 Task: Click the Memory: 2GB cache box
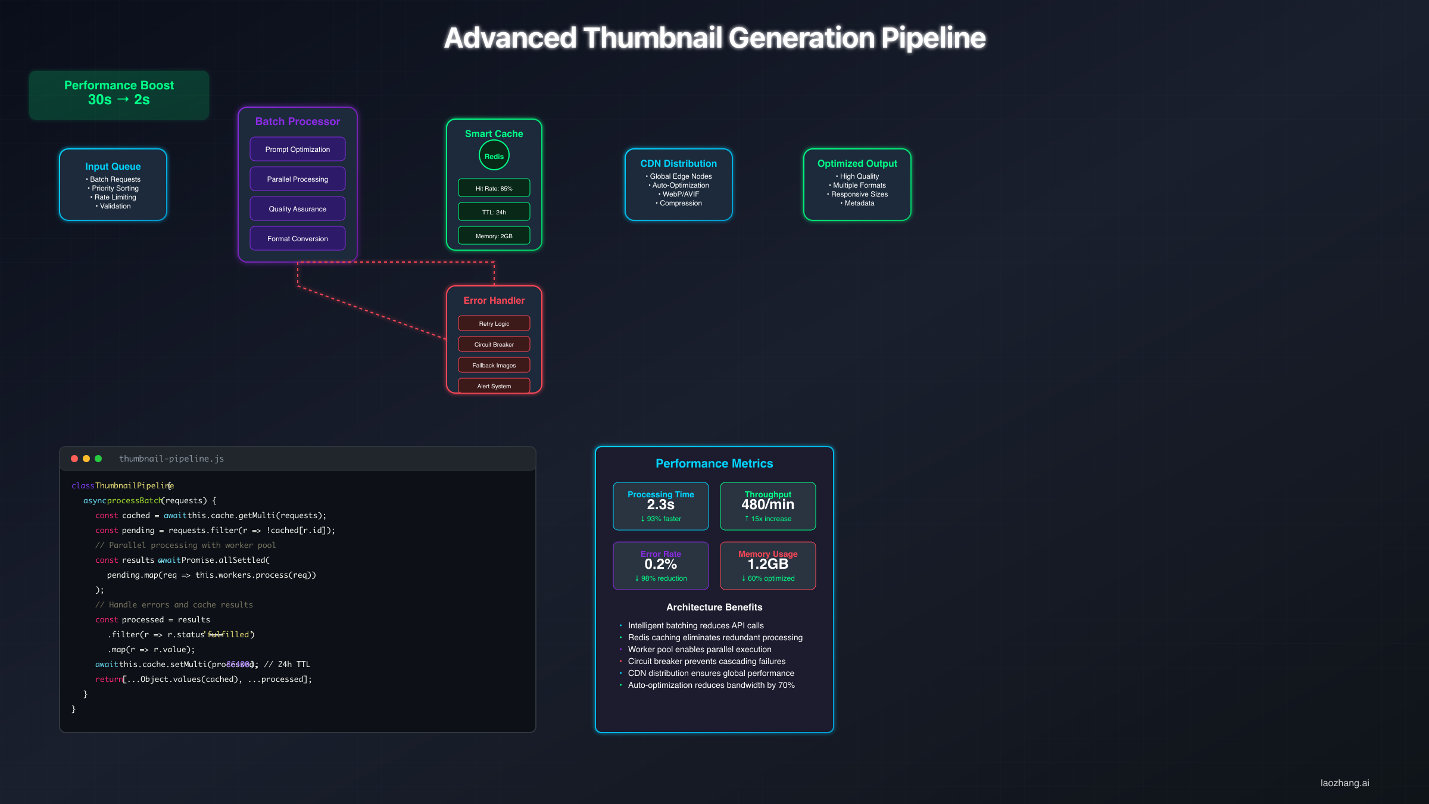click(494, 235)
